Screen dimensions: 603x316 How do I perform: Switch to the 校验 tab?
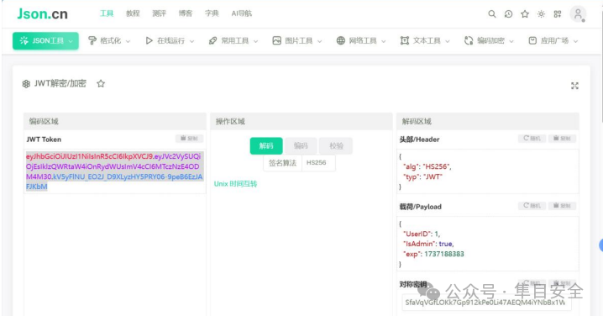336,146
